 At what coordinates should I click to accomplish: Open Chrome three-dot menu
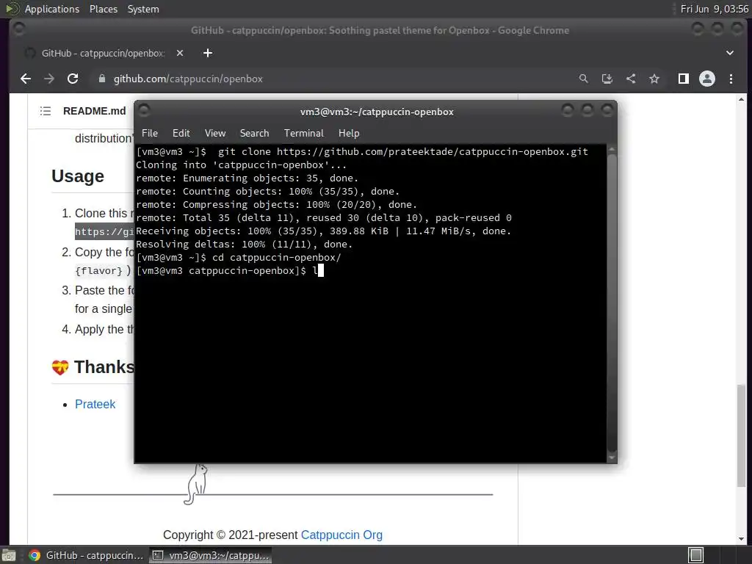click(731, 79)
